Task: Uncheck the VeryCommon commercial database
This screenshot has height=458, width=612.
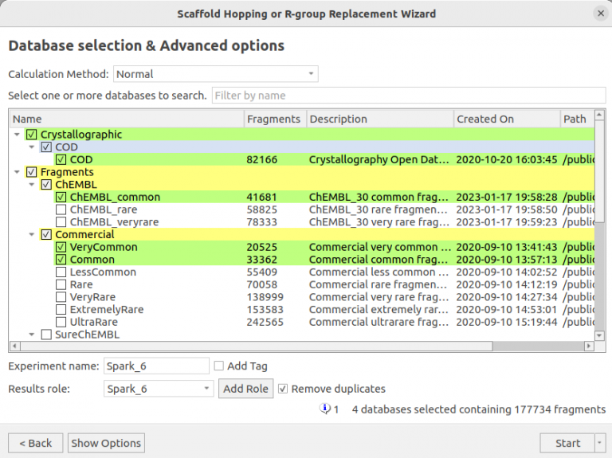Action: (61, 247)
